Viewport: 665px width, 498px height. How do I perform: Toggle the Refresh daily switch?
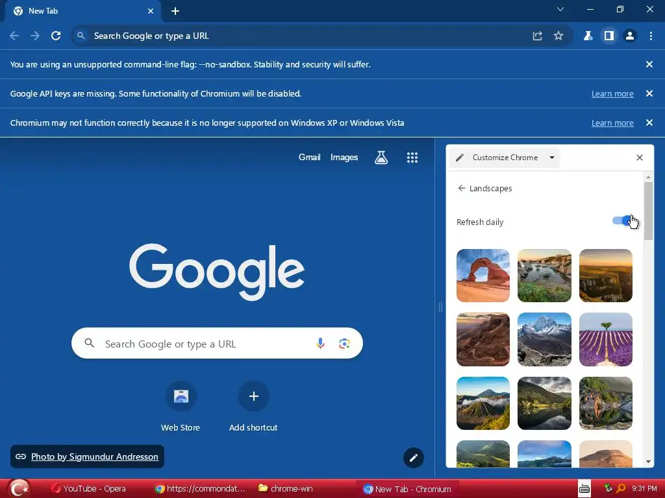pos(623,221)
